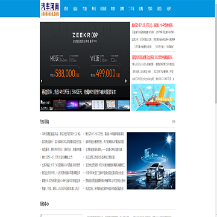Select the broken-image first carousel thumbnail
217x217 pixels.
pyautogui.click(x=46, y=105)
